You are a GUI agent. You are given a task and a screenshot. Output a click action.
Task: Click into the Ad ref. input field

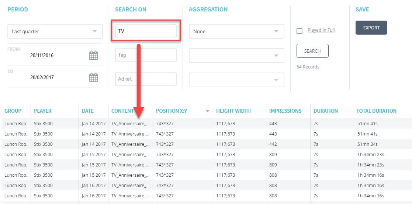point(146,79)
